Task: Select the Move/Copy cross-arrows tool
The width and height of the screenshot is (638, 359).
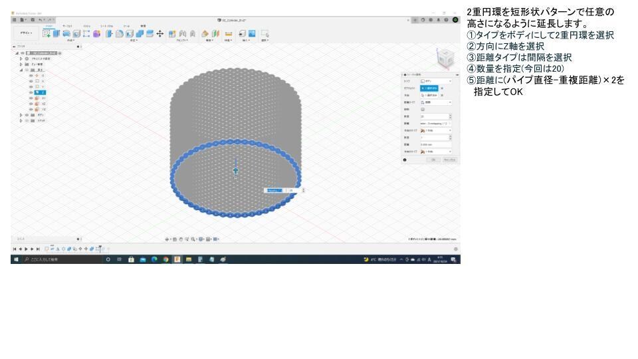Action: pos(160,34)
